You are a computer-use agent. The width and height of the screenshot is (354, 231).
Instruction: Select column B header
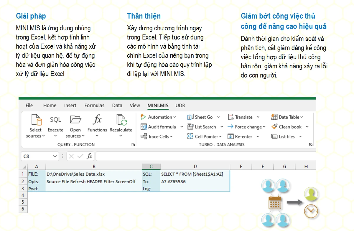(x=94, y=167)
